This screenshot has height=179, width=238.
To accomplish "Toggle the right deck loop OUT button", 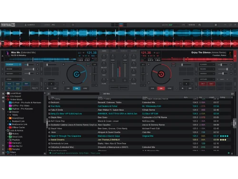I will [190, 88].
